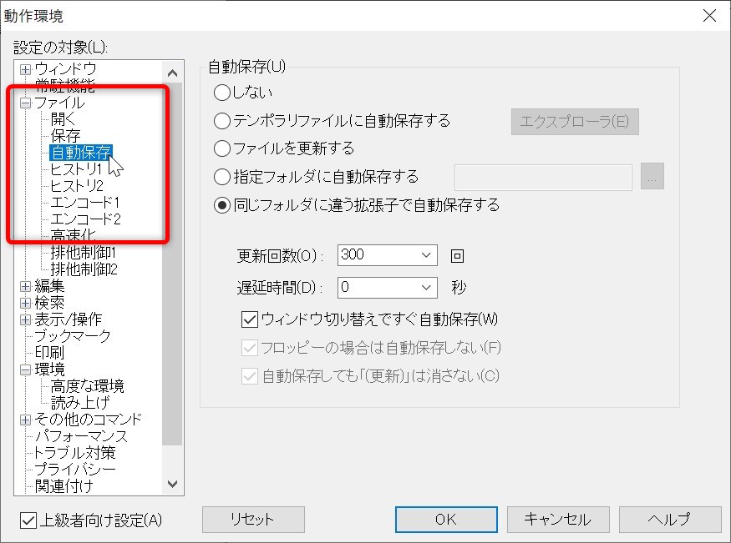Select 高度な環境 in the tree
Viewport: 731px width, 543px height.
tap(87, 386)
